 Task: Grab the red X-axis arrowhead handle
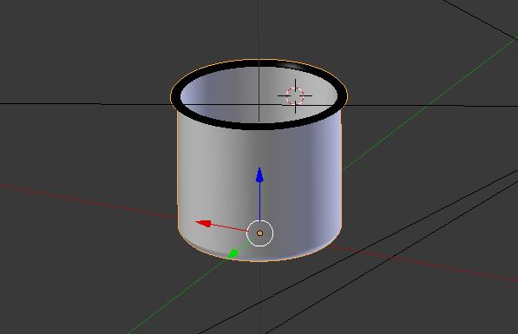click(x=204, y=223)
